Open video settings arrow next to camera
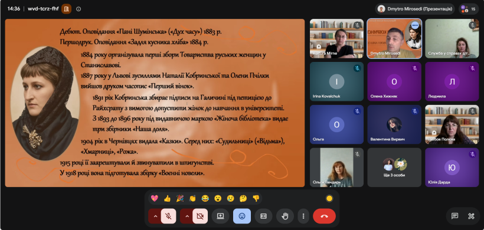Viewport: 484px width, 230px height. coord(187,216)
